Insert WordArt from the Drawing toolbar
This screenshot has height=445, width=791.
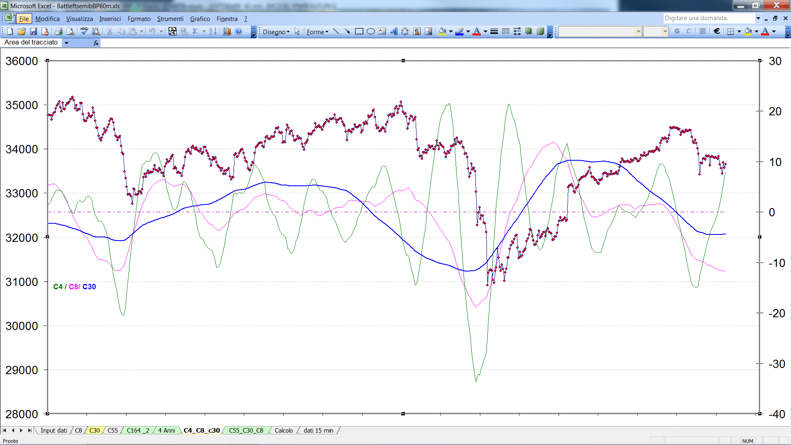[x=394, y=32]
